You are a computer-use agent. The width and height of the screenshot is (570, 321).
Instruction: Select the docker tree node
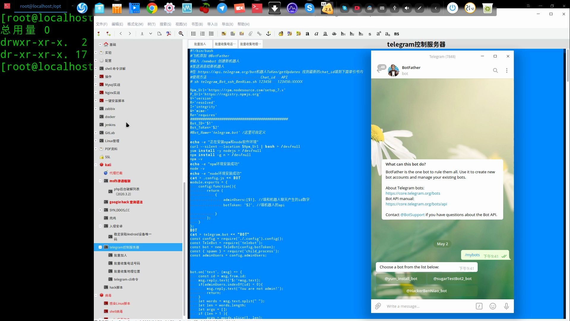point(110,117)
